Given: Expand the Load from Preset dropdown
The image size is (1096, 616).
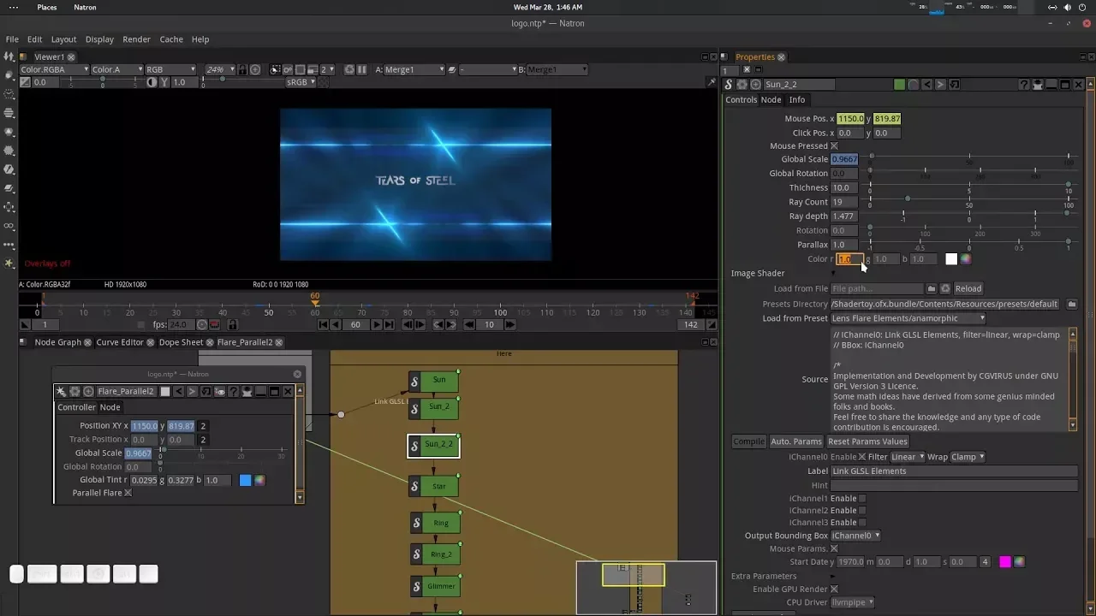Looking at the screenshot, I should pyautogui.click(x=908, y=318).
